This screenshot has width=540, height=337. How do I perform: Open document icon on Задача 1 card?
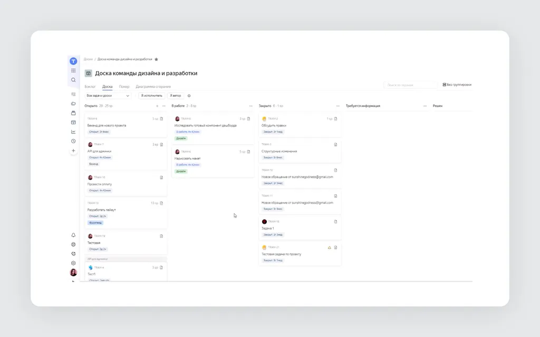[336, 222]
